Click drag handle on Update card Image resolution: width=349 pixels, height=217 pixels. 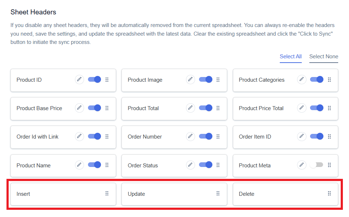coord(218,194)
